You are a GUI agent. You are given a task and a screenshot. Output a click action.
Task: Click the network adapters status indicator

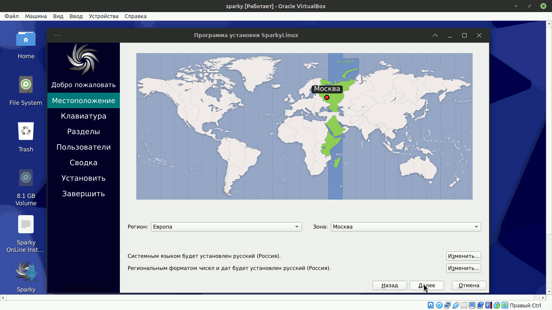coord(448,305)
